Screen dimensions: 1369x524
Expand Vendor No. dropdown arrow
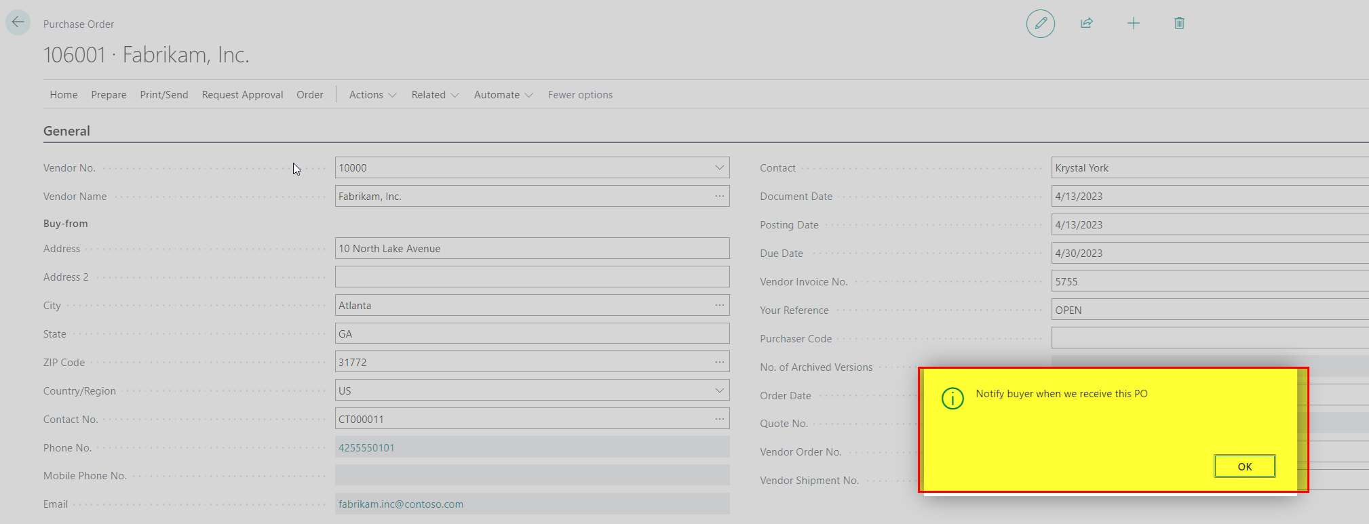pyautogui.click(x=719, y=167)
